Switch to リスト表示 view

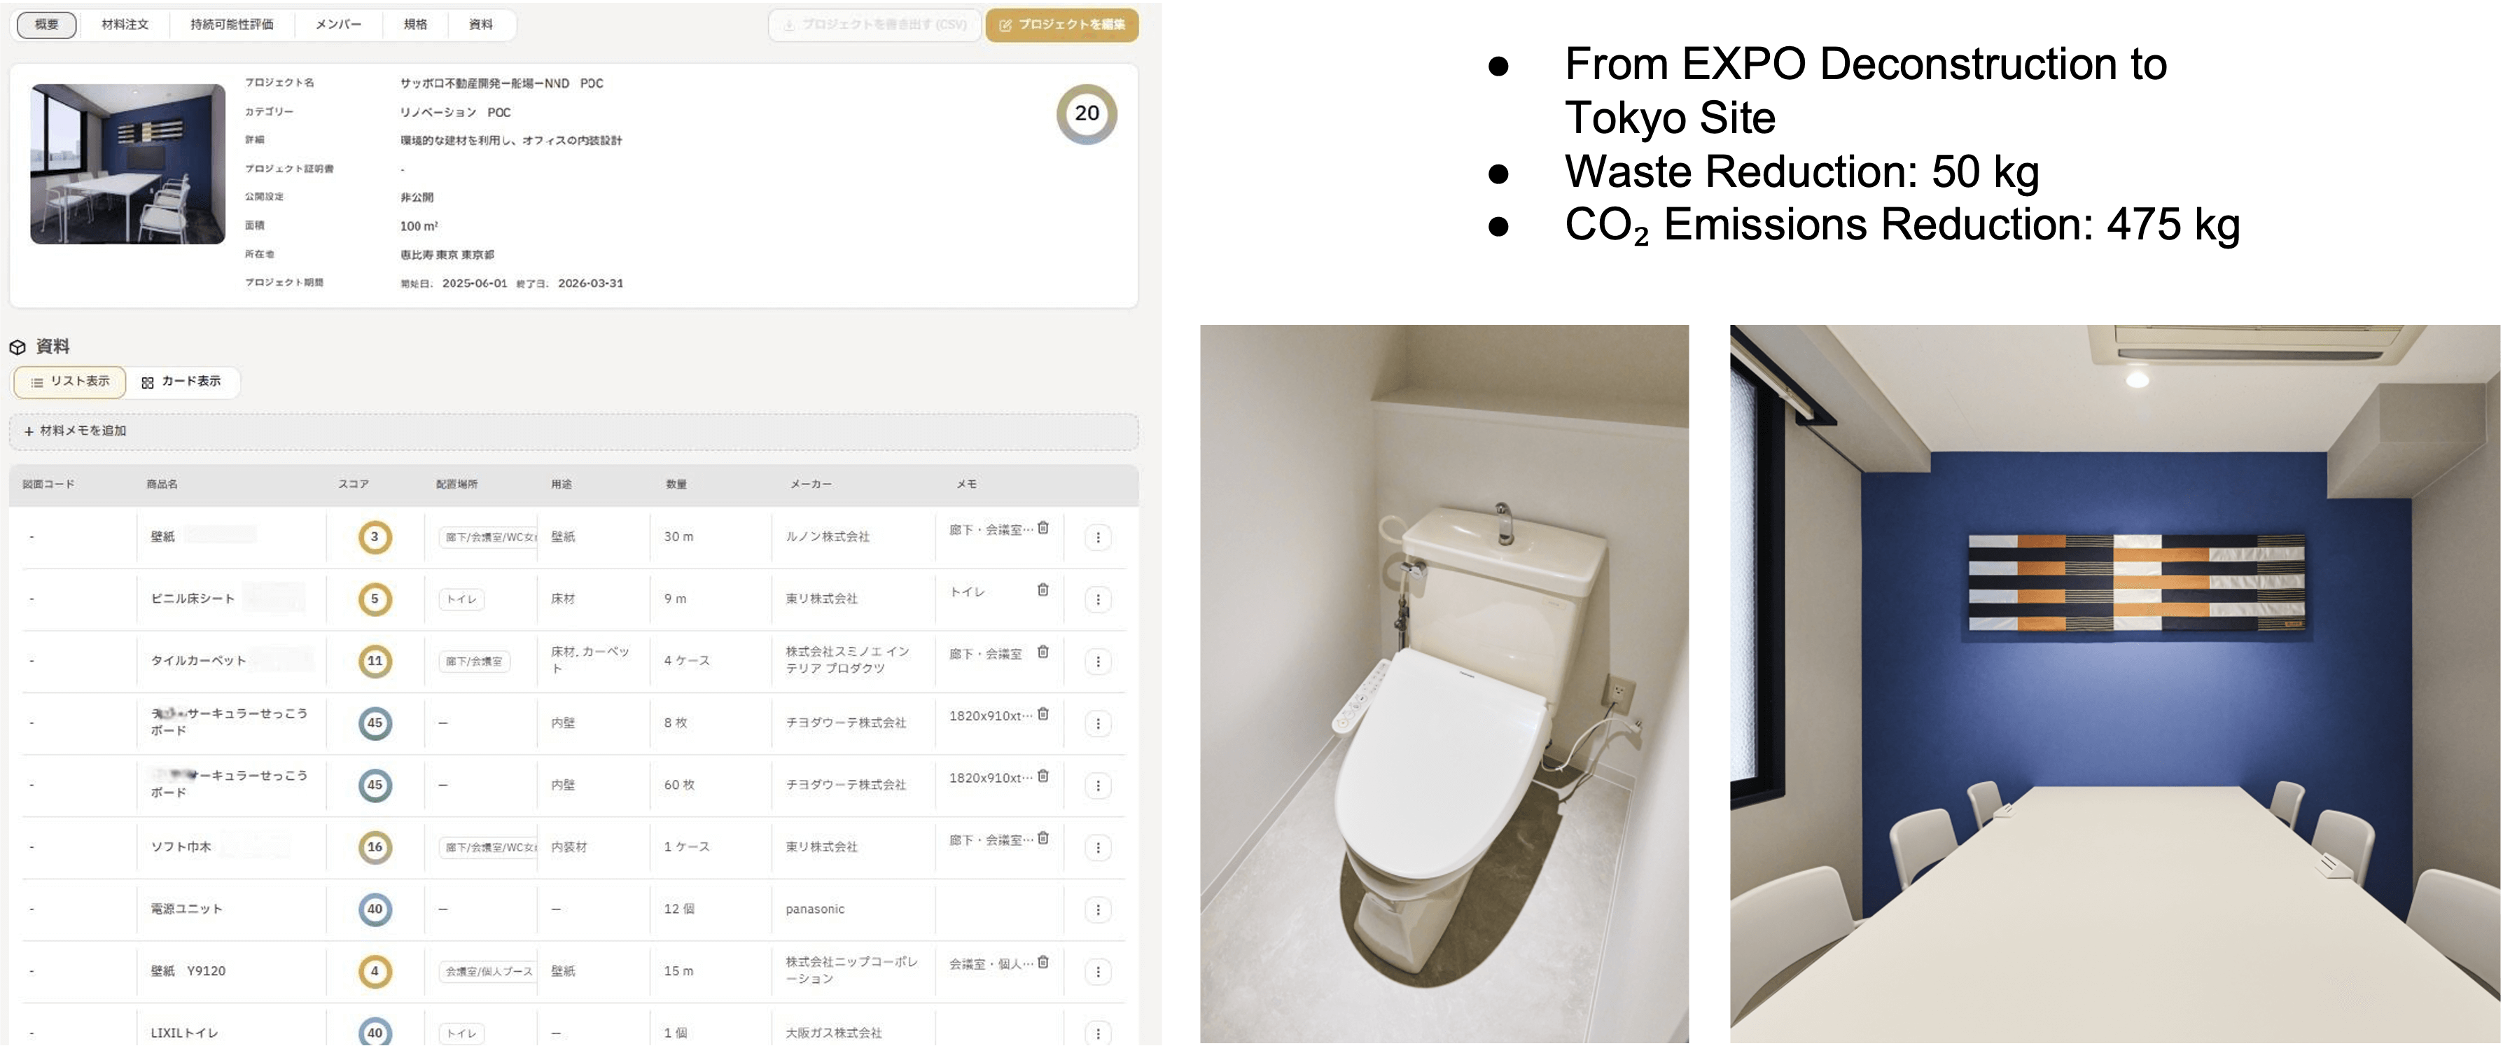[x=70, y=382]
